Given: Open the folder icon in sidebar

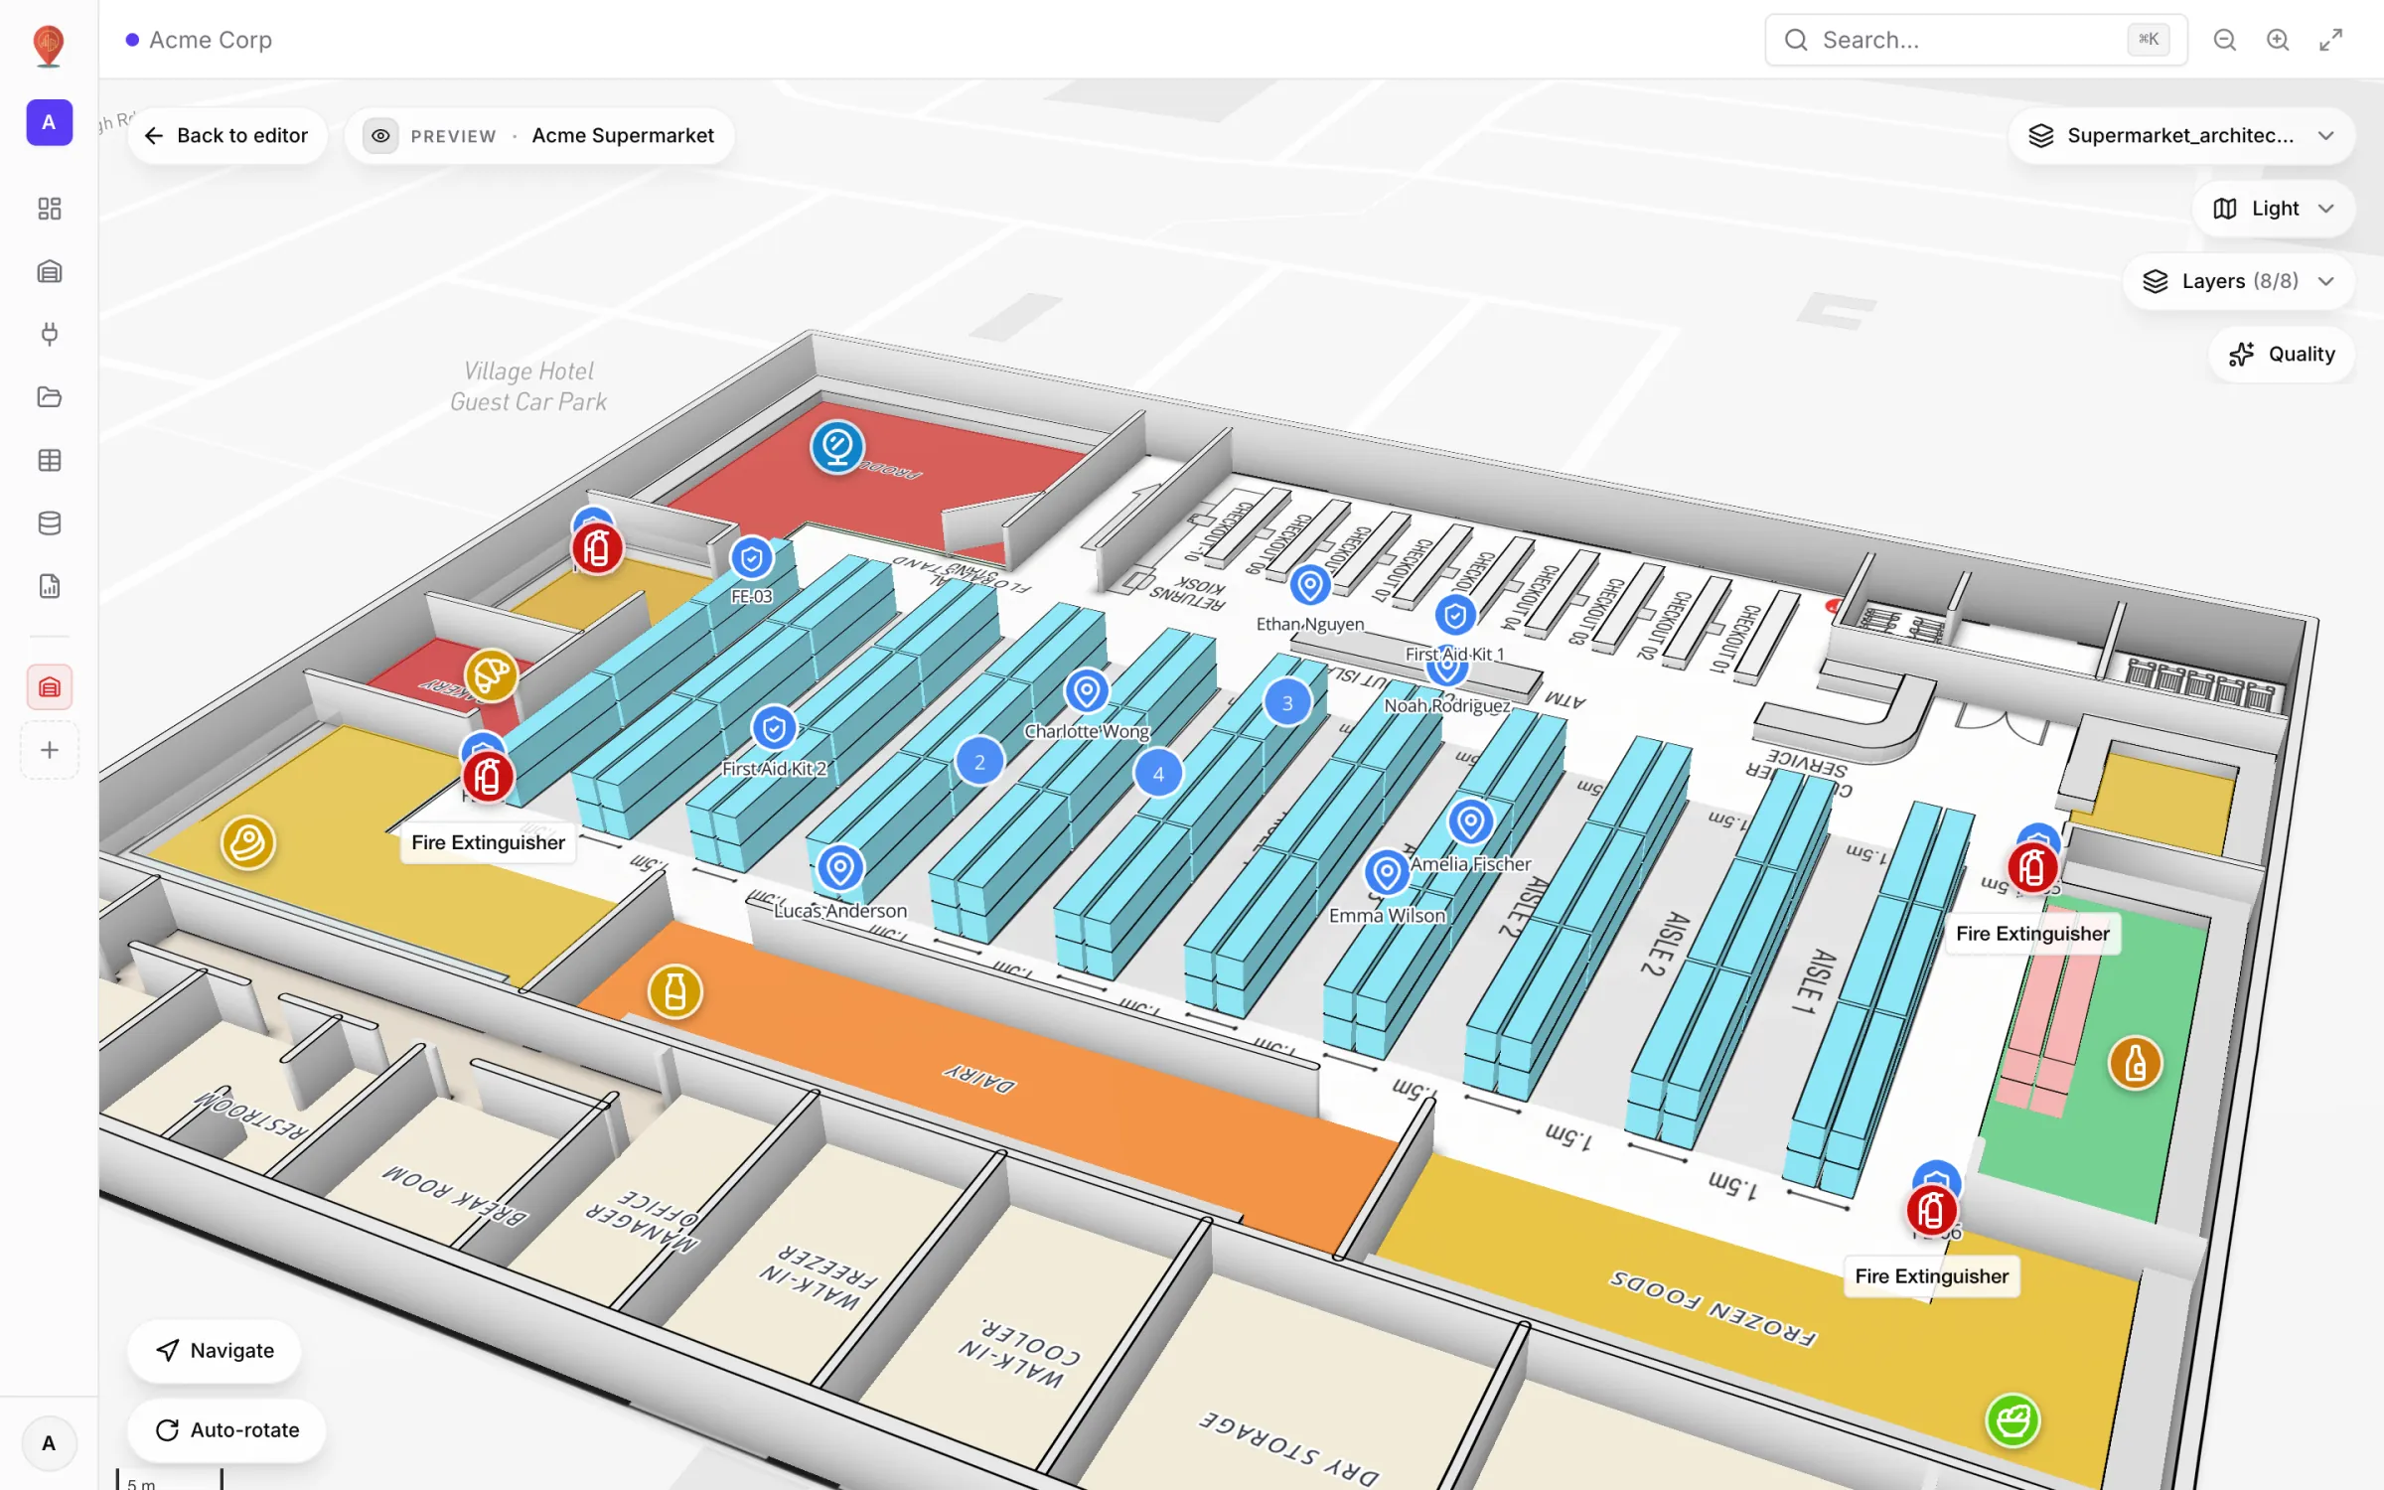Looking at the screenshot, I should (x=49, y=397).
